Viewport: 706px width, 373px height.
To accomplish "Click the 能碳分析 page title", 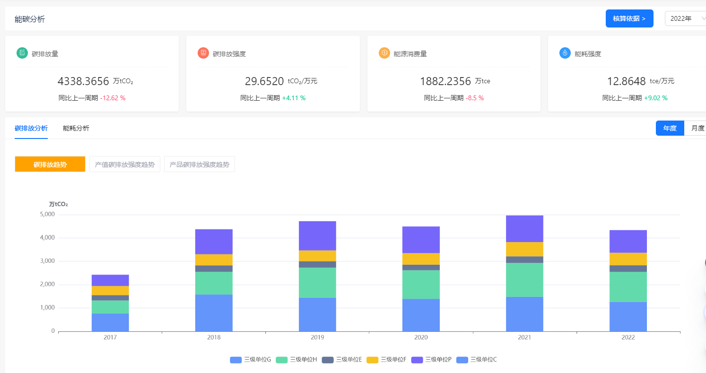I will [30, 19].
